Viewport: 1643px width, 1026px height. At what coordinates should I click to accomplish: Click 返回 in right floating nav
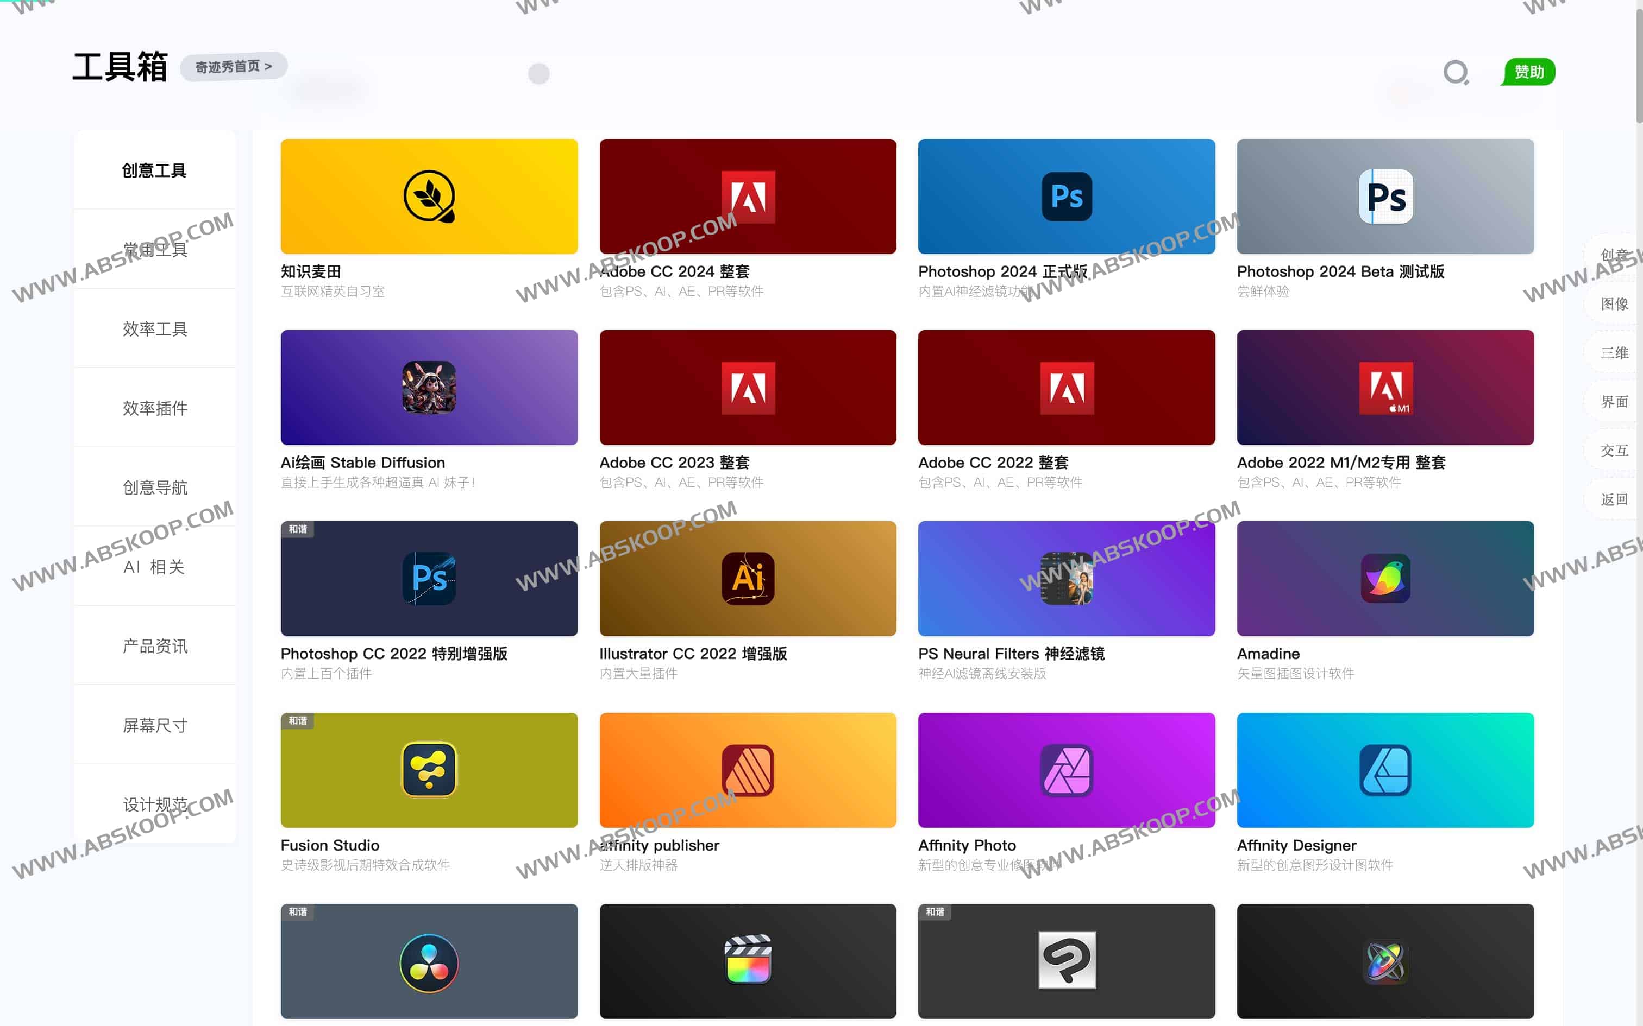(1614, 499)
